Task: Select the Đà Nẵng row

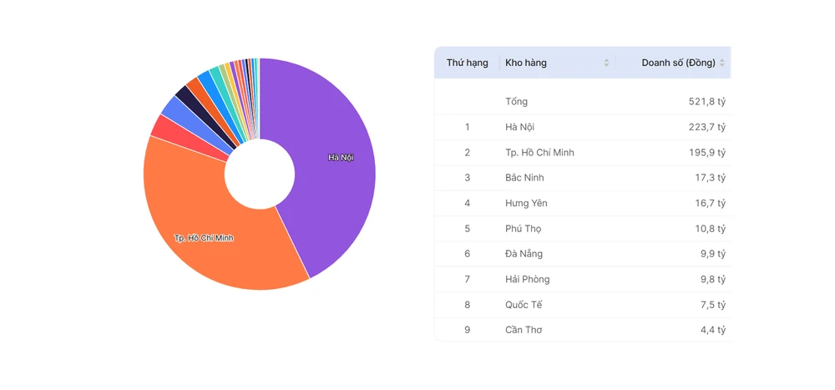Action: pos(583,254)
